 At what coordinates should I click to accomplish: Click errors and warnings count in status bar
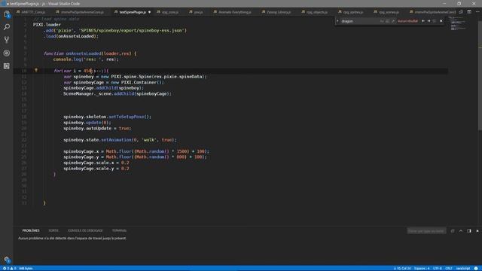click(9, 268)
